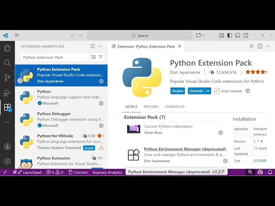Show additional views ellipsis in activity bar
This screenshot has height=206, width=275.
7,122
